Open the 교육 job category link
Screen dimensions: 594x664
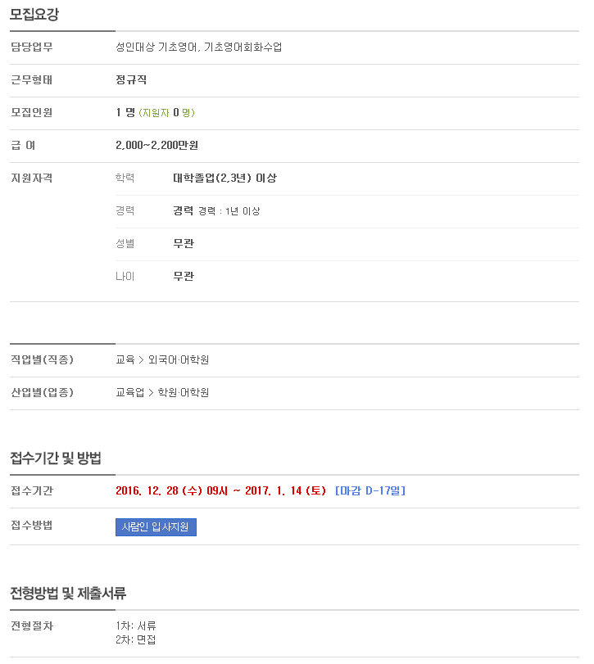(x=125, y=359)
